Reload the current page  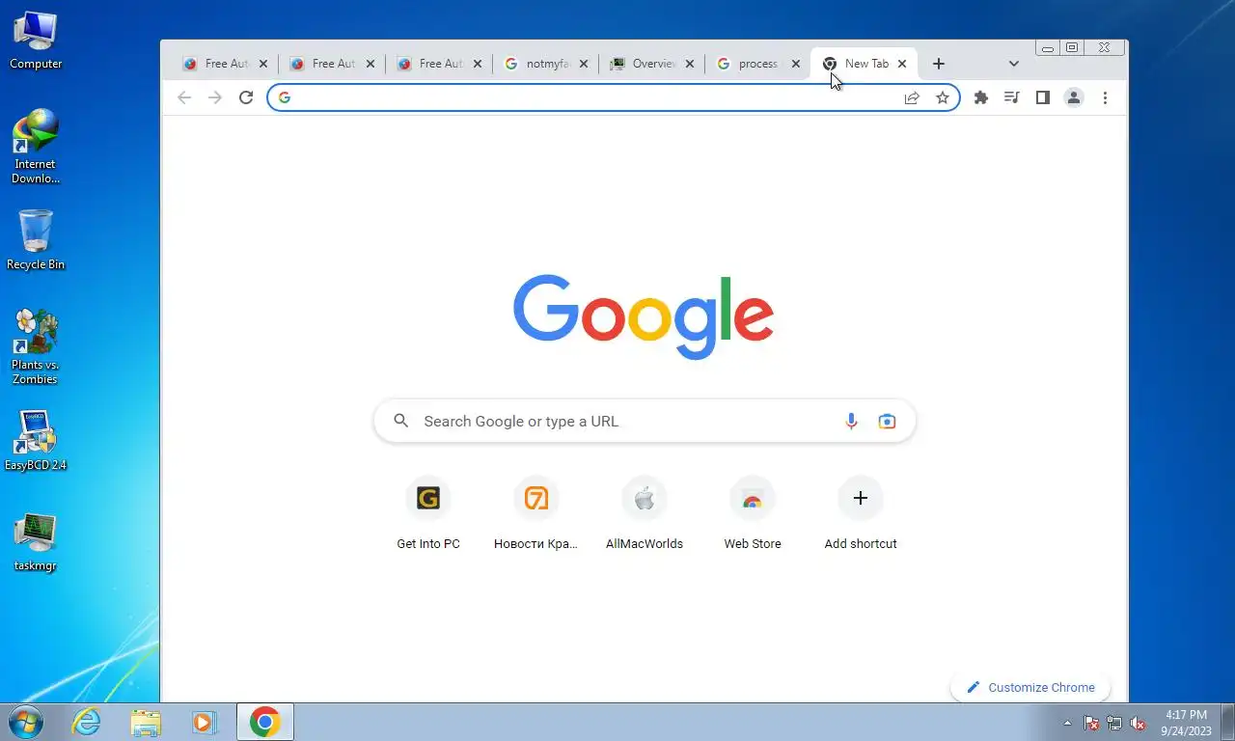tap(246, 97)
